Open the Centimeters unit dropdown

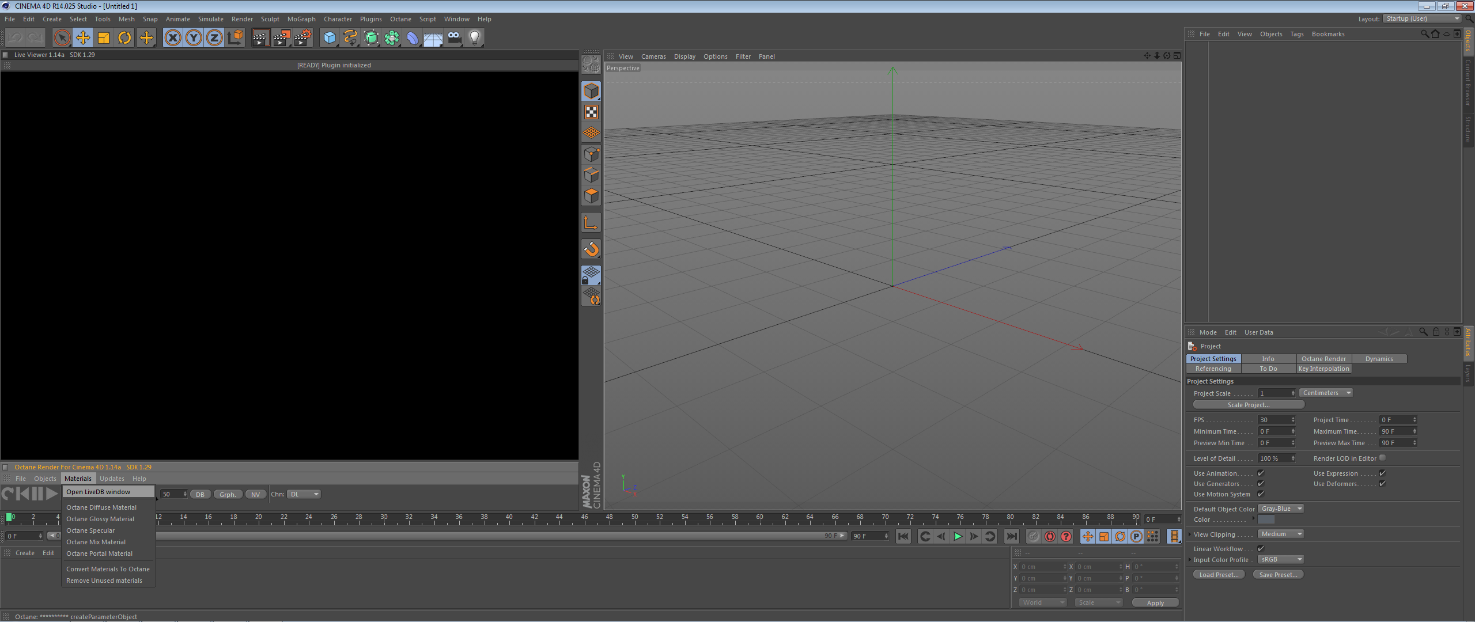click(1326, 393)
